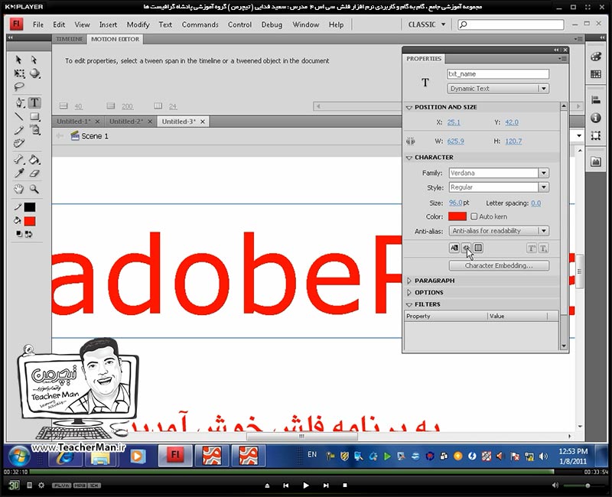
Task: Open the Color panel from right dock
Action: tap(596, 56)
